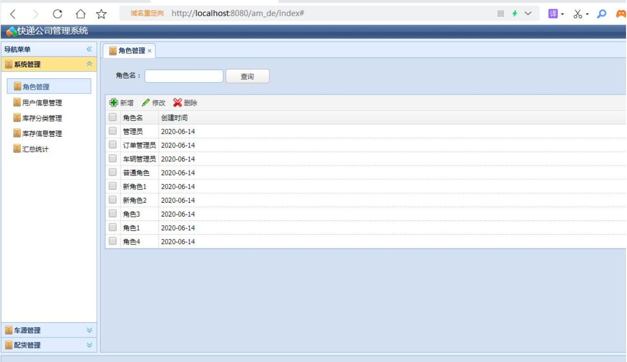Open the QR code grid icon in address bar

501,14
